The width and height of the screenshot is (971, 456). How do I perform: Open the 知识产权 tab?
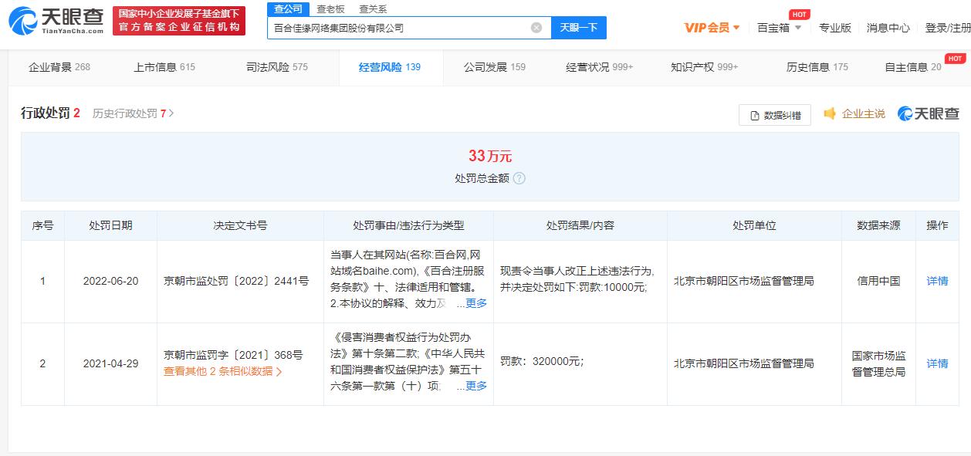tap(704, 67)
